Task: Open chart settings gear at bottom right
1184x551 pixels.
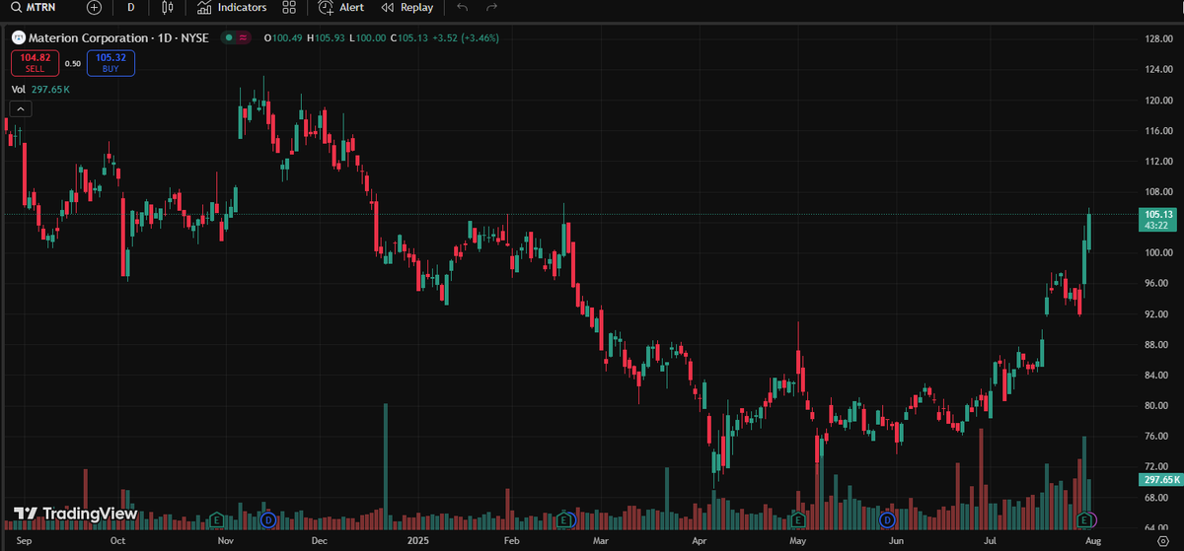Action: (1162, 541)
